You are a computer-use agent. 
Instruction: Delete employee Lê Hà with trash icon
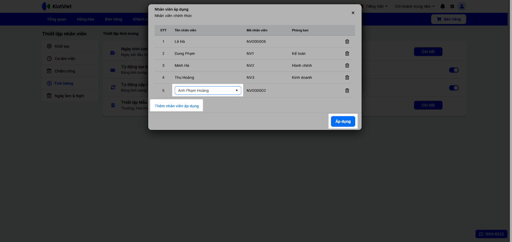click(347, 42)
